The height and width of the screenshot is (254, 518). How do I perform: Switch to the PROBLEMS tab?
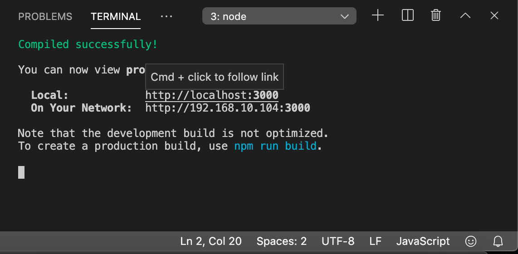pyautogui.click(x=45, y=17)
